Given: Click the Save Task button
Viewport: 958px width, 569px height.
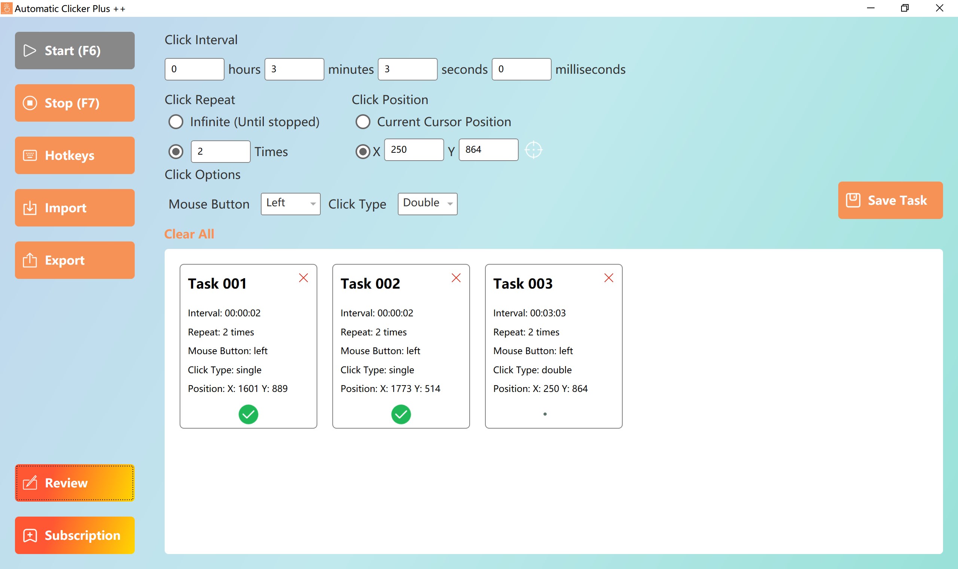Looking at the screenshot, I should [890, 200].
